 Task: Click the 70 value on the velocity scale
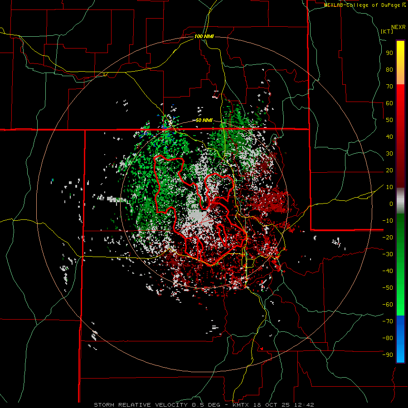point(389,87)
